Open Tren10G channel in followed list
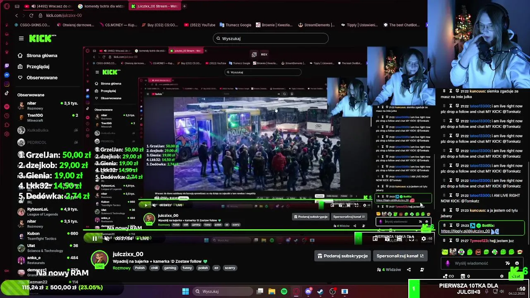Viewport: 530px width, 298px height. click(x=48, y=118)
